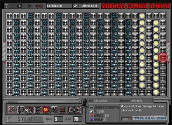Select the red glowing swirl tower icon
Image resolution: width=172 pixels, height=125 pixels.
(x=46, y=110)
